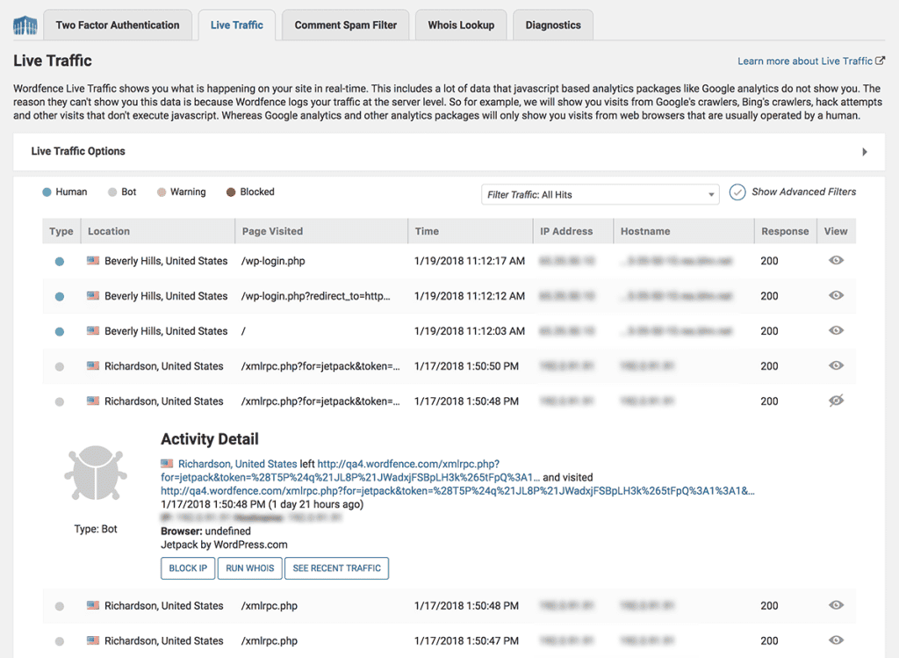Click the US flag in the /wp-login.php row
Viewport: 899px width, 658px height.
click(x=93, y=260)
